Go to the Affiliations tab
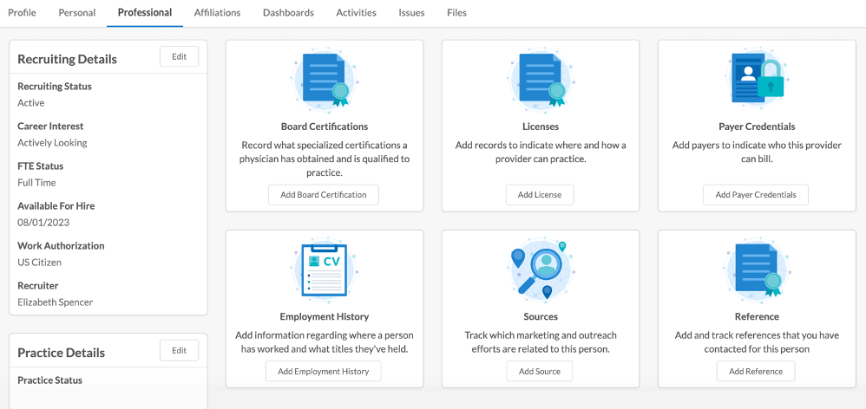The image size is (866, 409). tap(217, 12)
